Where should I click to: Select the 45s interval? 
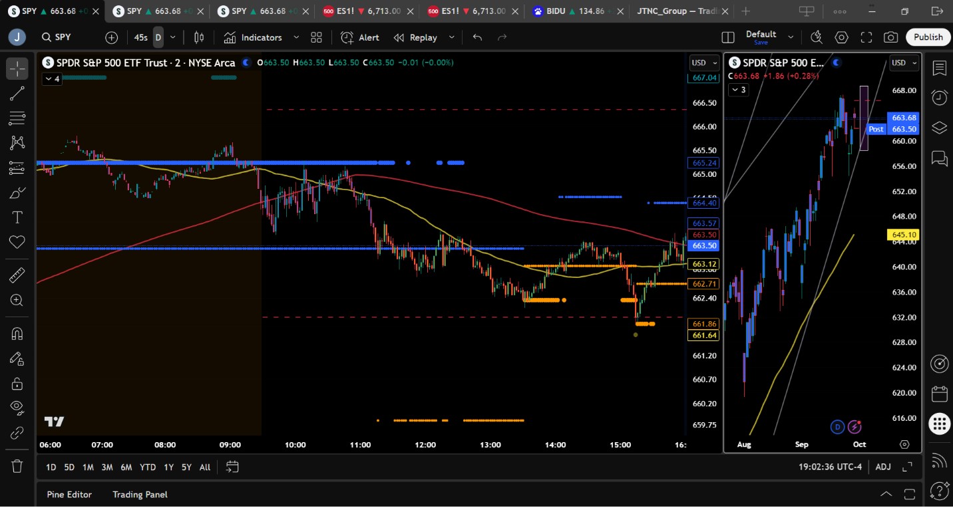tap(140, 37)
